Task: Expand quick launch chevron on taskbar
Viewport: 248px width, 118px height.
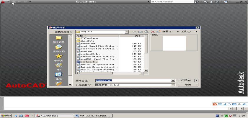Action: click(33, 115)
